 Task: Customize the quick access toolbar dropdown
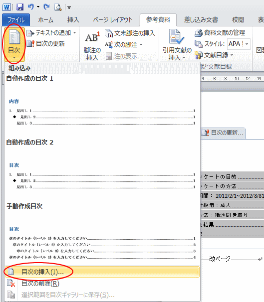(69, 7)
